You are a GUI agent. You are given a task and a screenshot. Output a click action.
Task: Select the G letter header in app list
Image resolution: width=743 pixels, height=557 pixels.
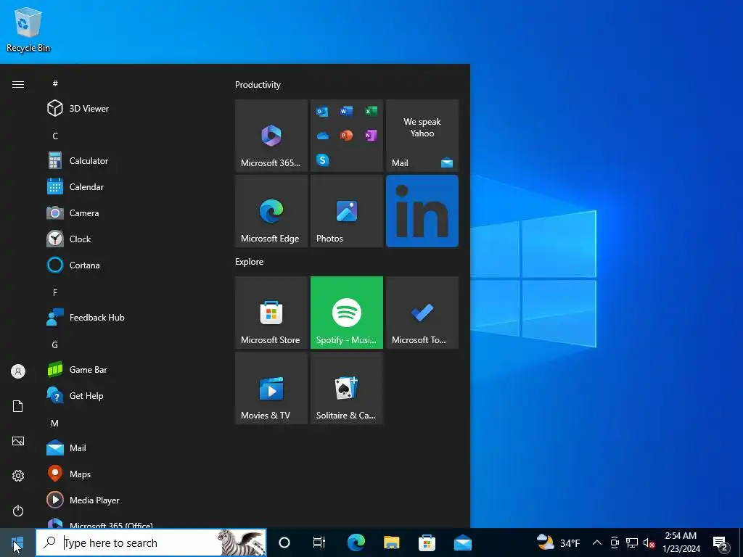[55, 344]
